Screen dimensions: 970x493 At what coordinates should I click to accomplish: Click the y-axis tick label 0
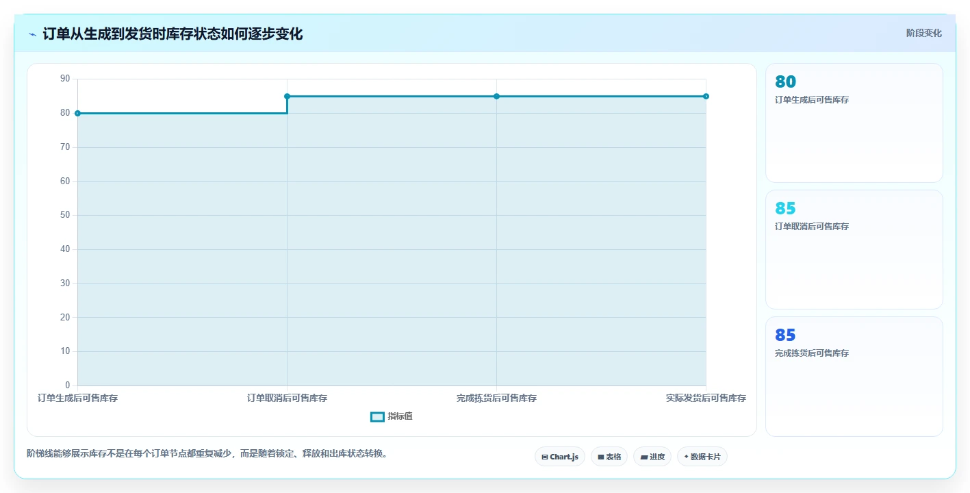pos(67,385)
